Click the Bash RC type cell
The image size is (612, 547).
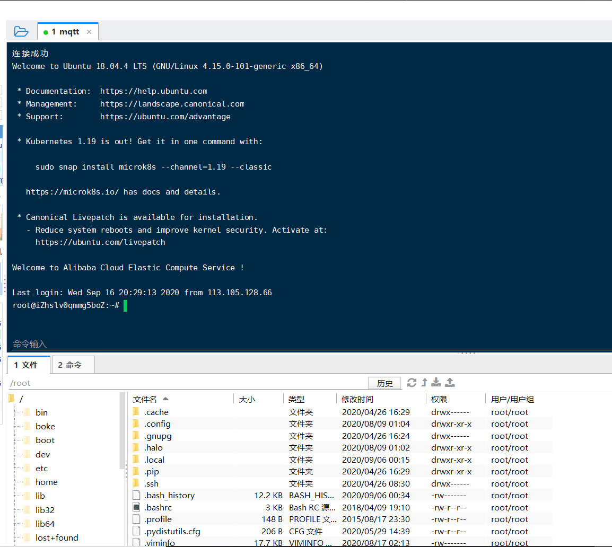click(x=312, y=507)
